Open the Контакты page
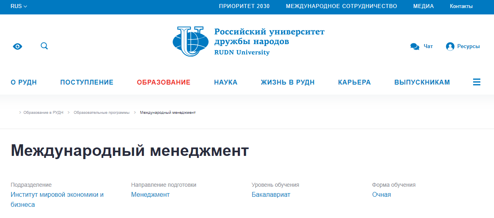 click(x=461, y=6)
